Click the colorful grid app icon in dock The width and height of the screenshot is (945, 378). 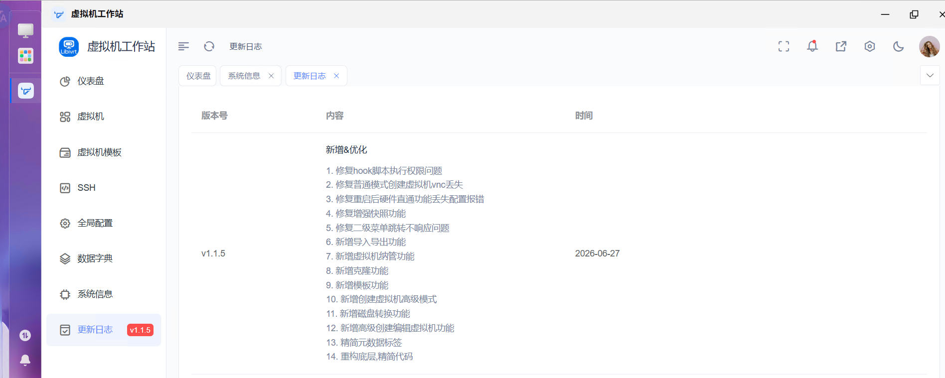25,56
